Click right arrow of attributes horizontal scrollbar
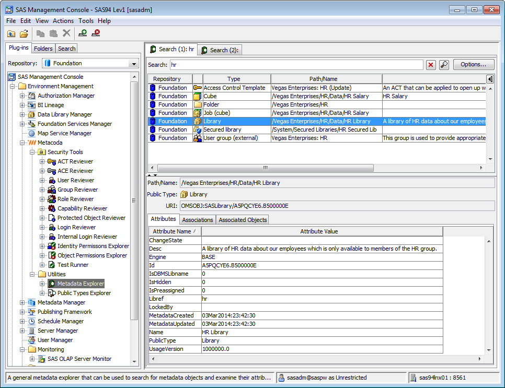Image resolution: width=505 pixels, height=388 pixels. (479, 359)
